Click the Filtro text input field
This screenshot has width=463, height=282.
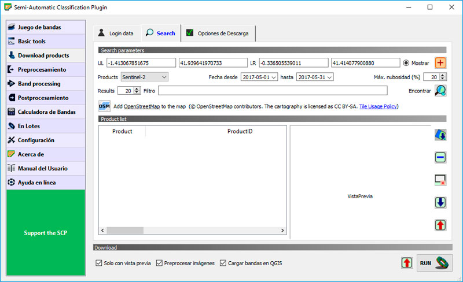pyautogui.click(x=273, y=91)
